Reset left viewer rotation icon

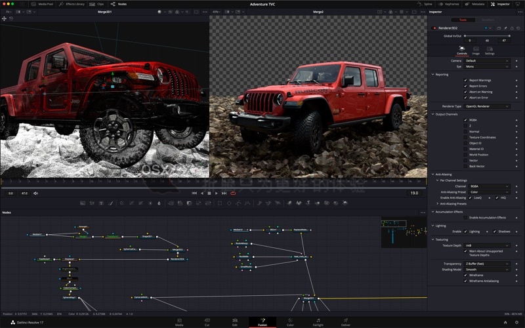pyautogui.click(x=11, y=18)
